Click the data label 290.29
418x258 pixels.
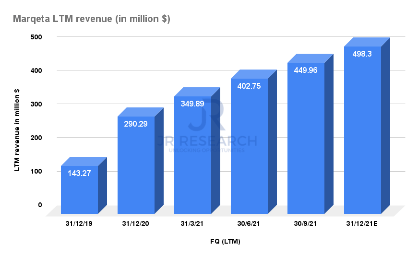(x=136, y=124)
